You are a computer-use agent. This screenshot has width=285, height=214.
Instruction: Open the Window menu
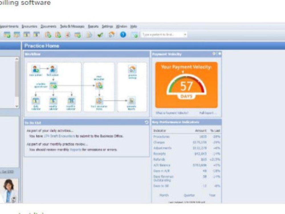[121, 26]
